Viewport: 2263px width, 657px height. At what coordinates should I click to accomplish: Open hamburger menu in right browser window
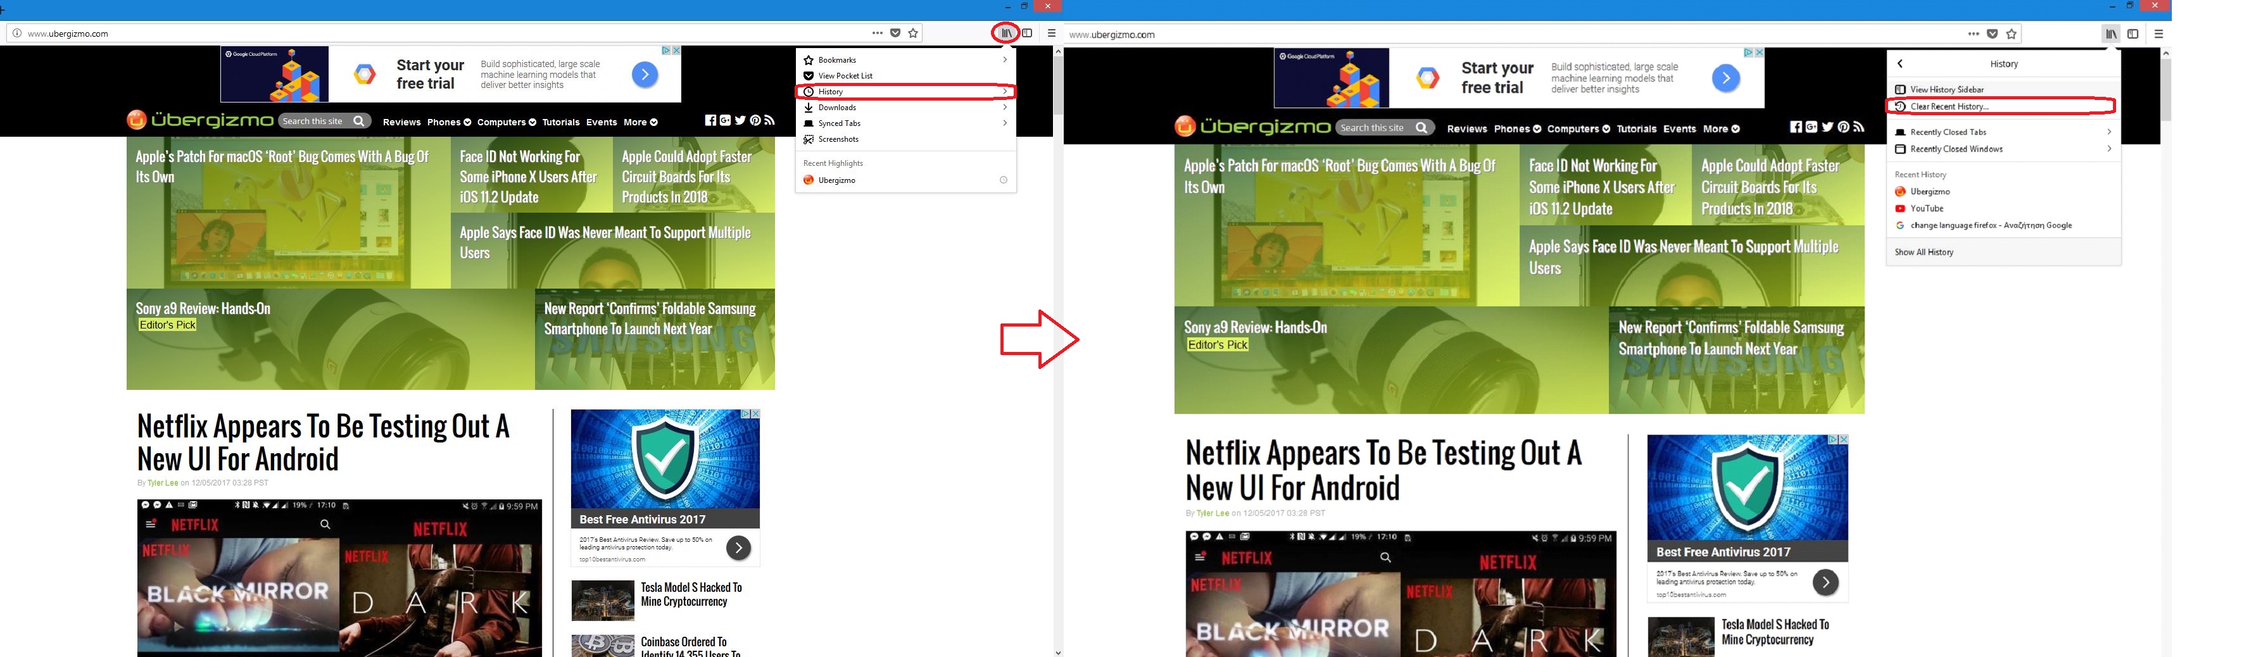pyautogui.click(x=2159, y=34)
